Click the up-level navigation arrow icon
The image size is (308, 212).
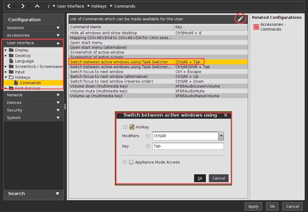pyautogui.click(x=37, y=6)
